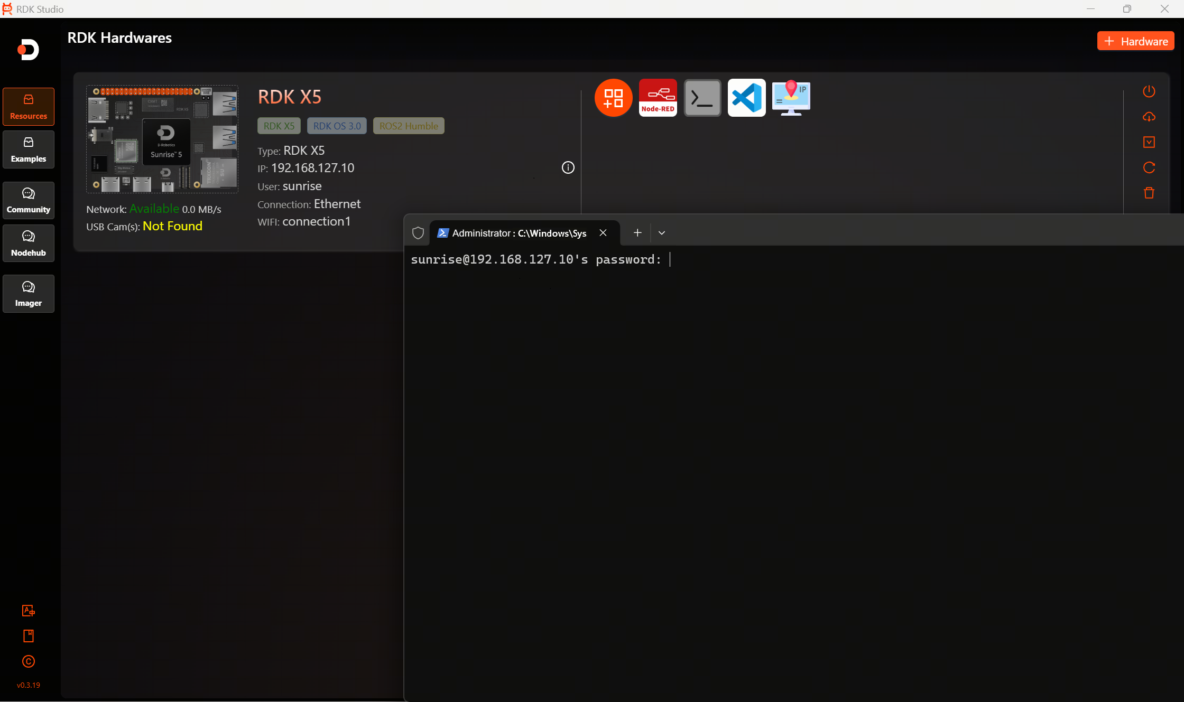Launch VS Code for the device
This screenshot has width=1184, height=702.
(x=746, y=98)
